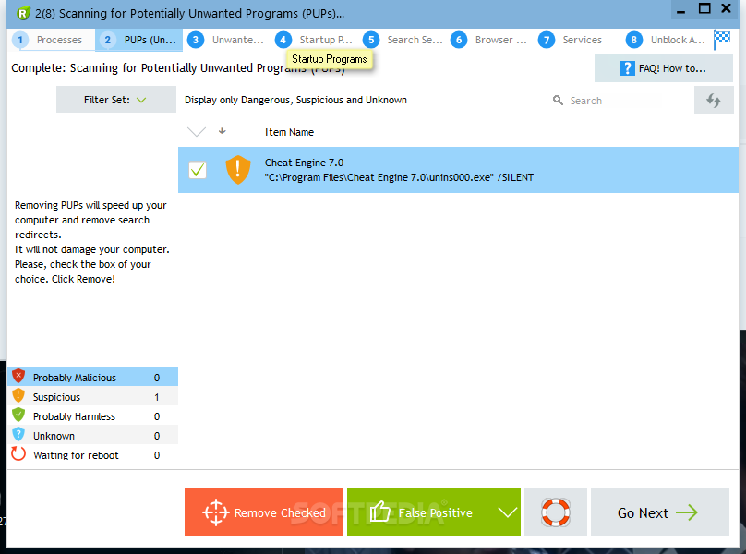Expand the False Positive dropdown arrow
Image resolution: width=746 pixels, height=554 pixels.
click(x=507, y=512)
